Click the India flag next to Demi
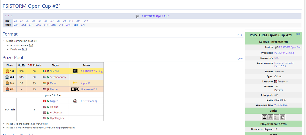306x135 pixels. (x=44, y=83)
